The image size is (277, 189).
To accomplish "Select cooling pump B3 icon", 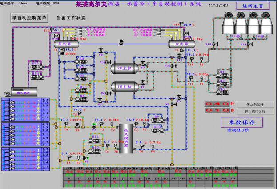I will (222, 92).
